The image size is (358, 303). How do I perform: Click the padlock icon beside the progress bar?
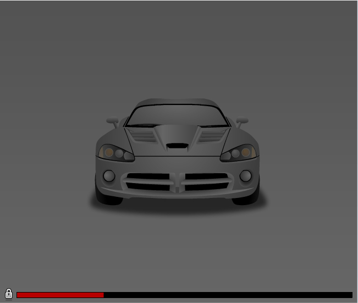(x=9, y=294)
